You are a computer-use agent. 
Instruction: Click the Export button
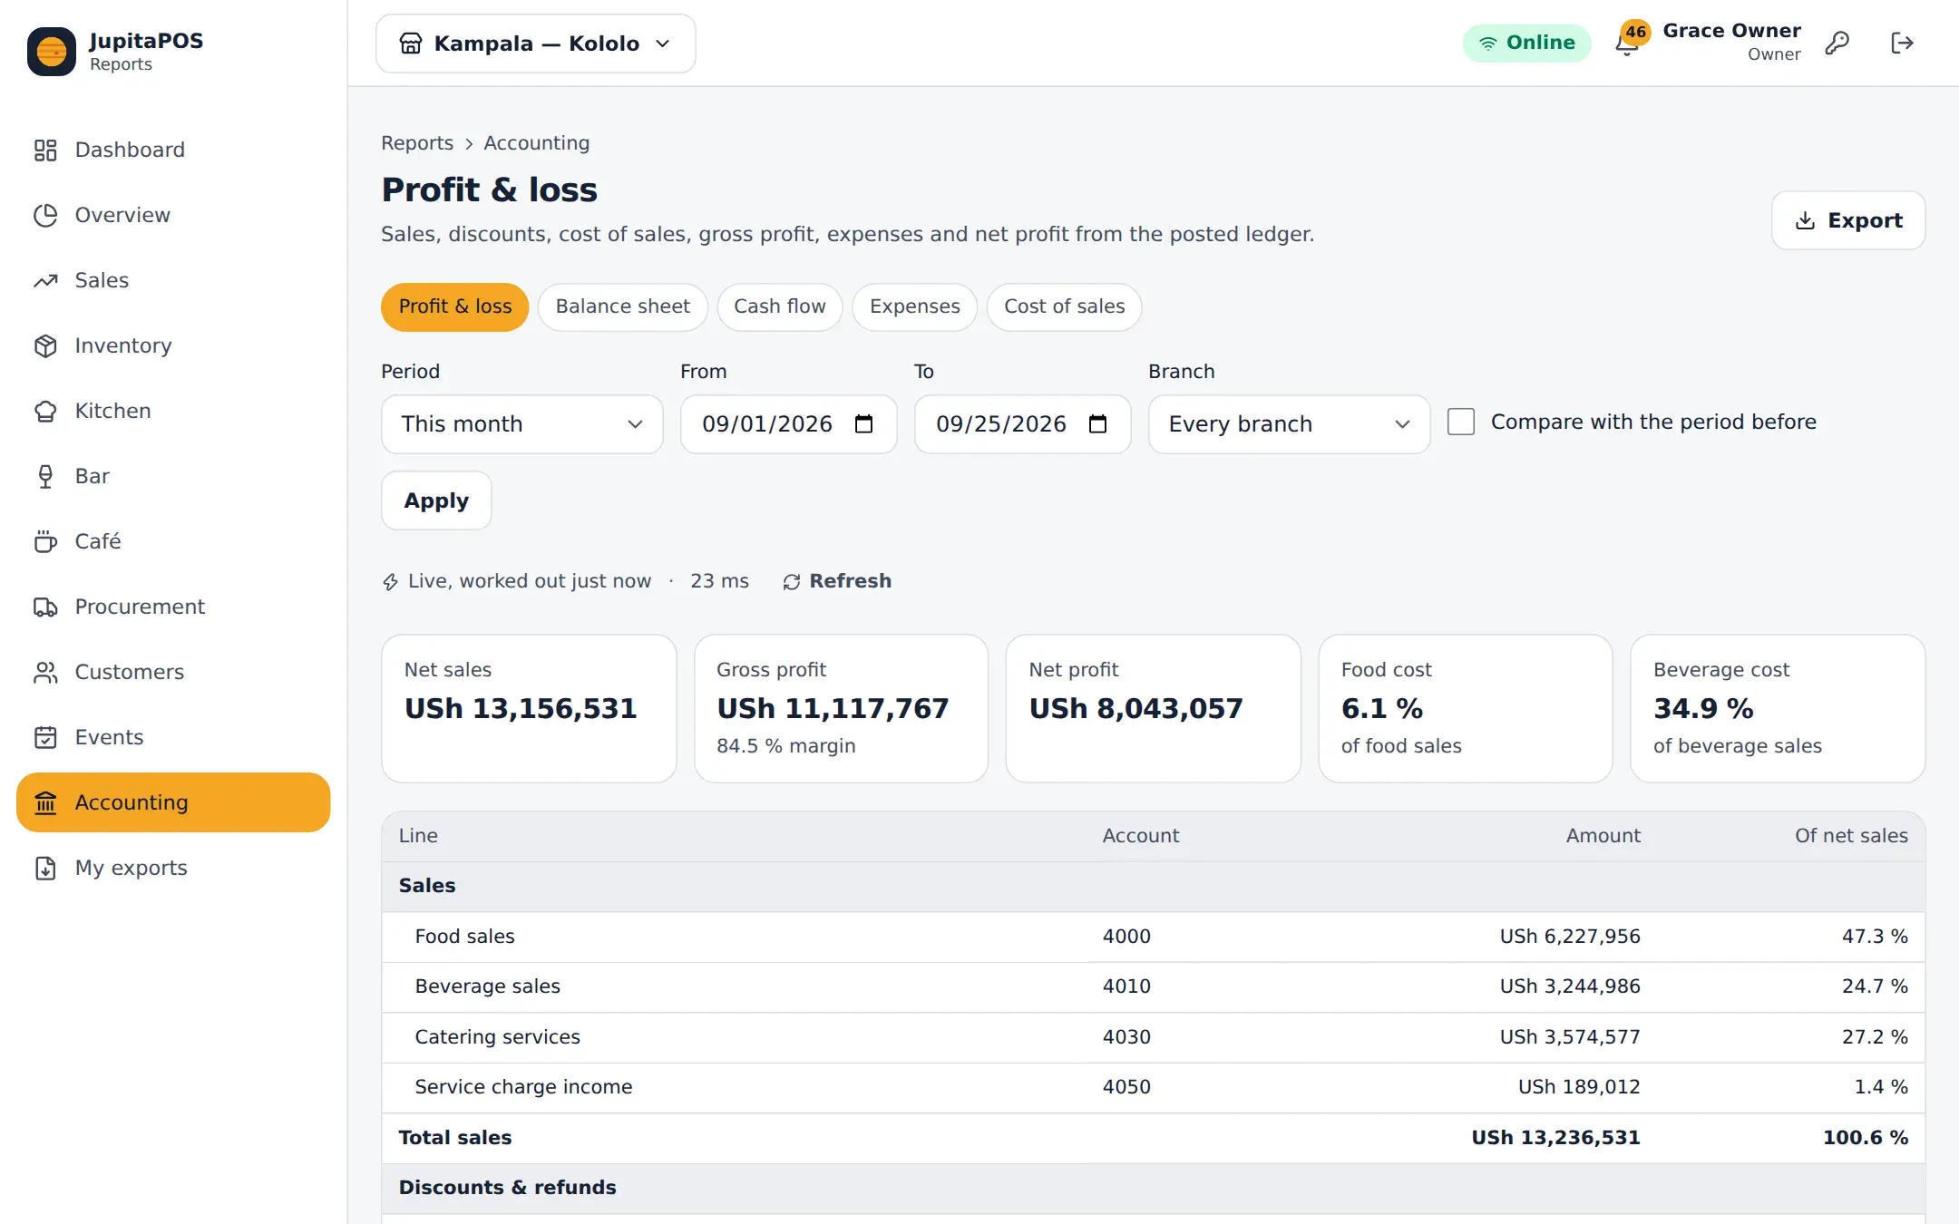1848,220
